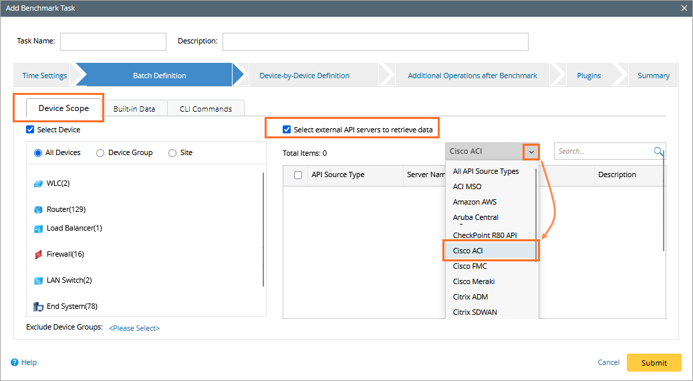The image size is (693, 381).
Task: Click the WLC device type icon
Action: tap(39, 183)
